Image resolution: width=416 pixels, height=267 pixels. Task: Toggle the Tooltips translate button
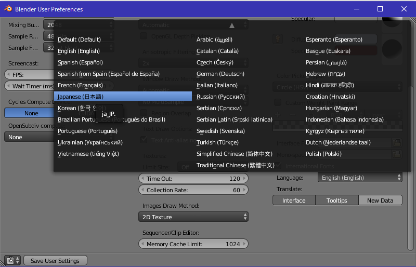[336, 200]
